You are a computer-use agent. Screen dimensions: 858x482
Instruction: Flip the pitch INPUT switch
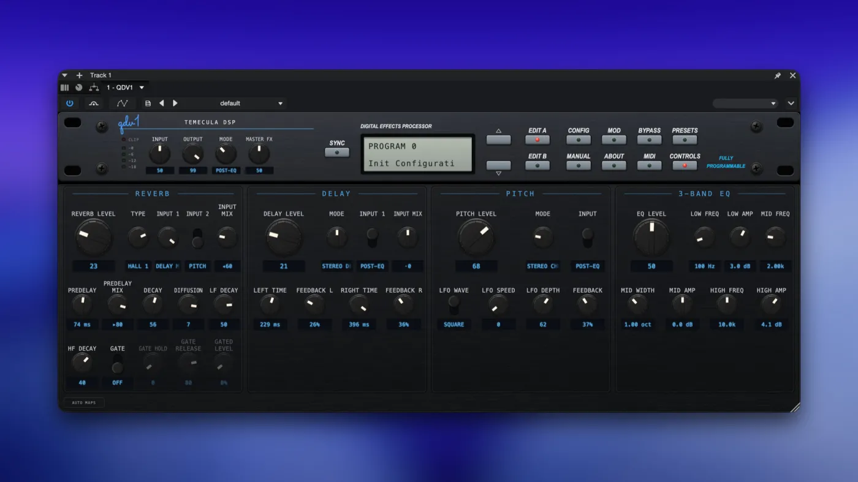(x=588, y=237)
